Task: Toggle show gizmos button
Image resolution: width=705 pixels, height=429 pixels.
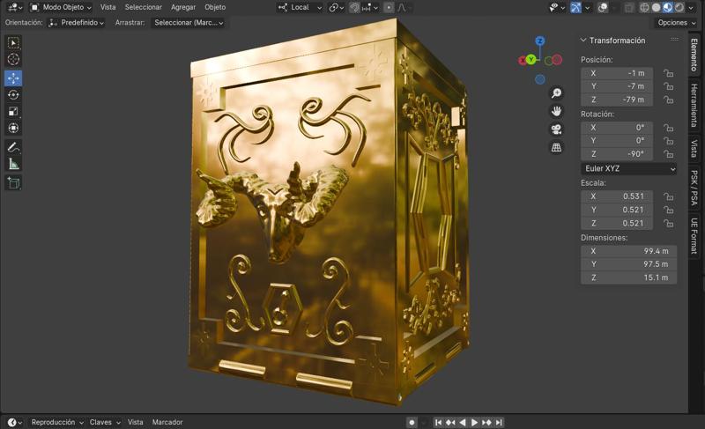Action: pyautogui.click(x=575, y=8)
